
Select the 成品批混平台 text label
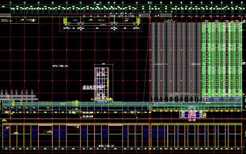click(93, 87)
